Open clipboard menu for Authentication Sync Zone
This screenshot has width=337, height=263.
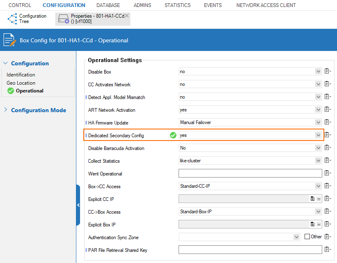328,237
